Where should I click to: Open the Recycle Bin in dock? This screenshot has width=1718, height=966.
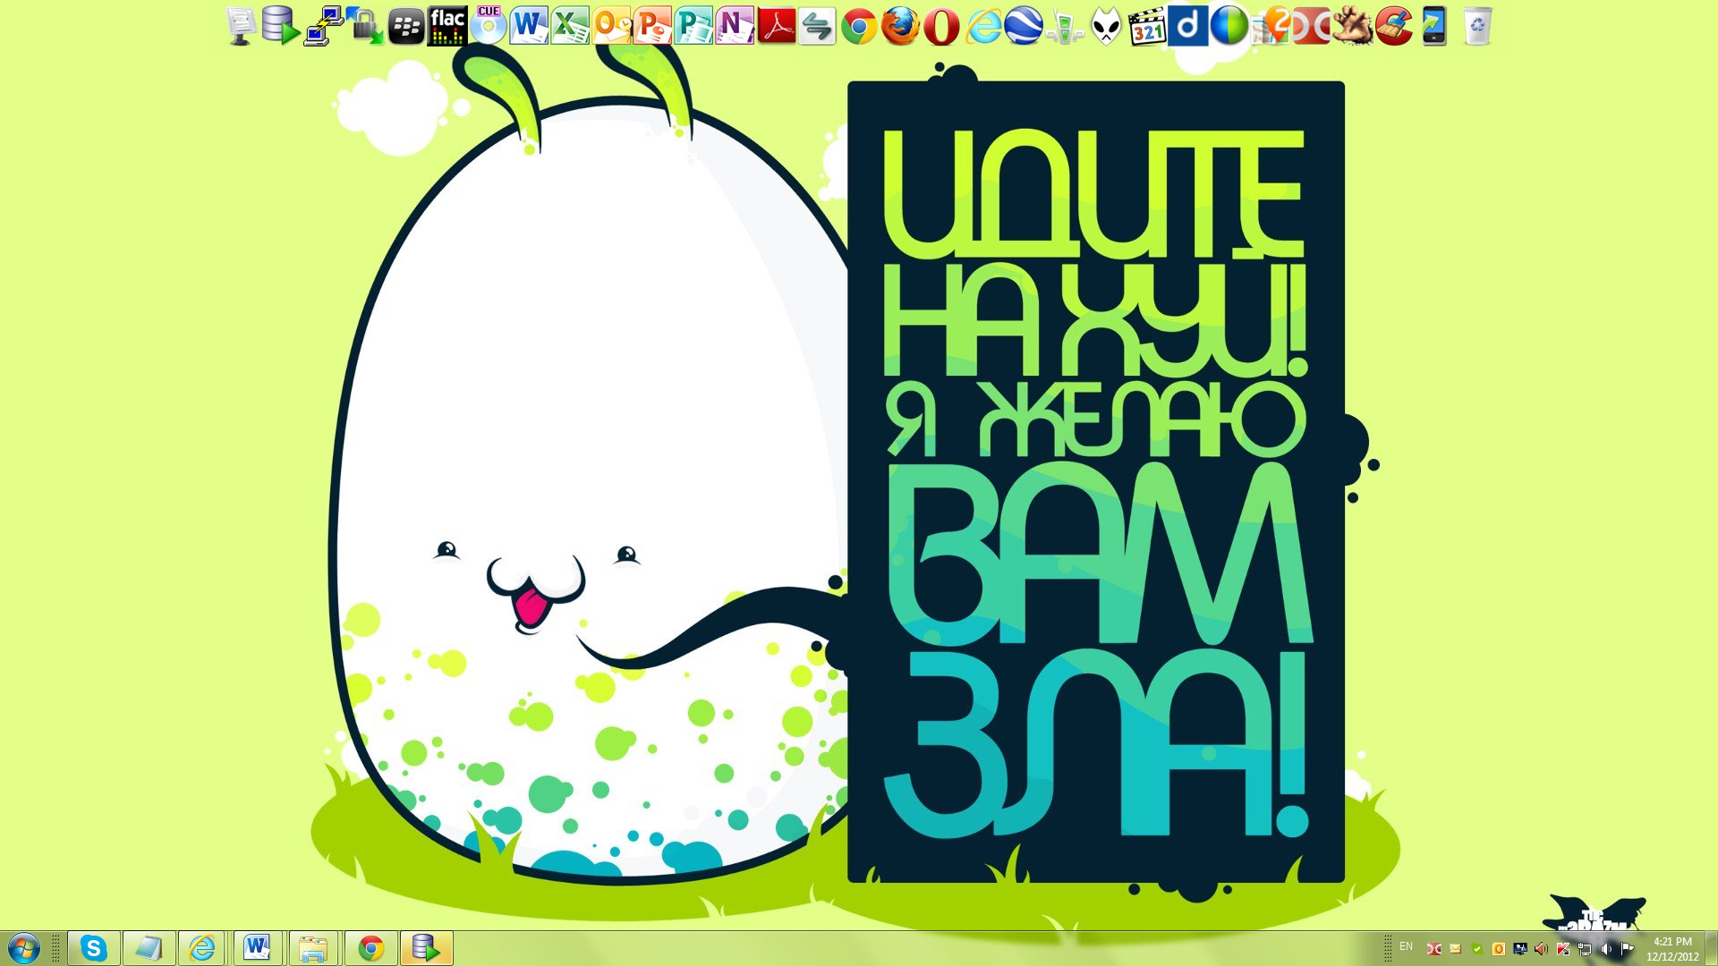click(x=1477, y=25)
